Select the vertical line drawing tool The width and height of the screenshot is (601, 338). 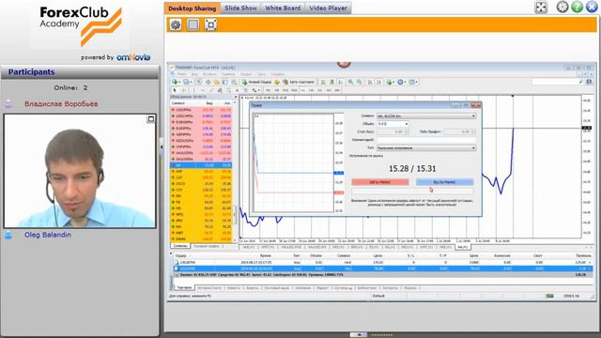(193, 90)
